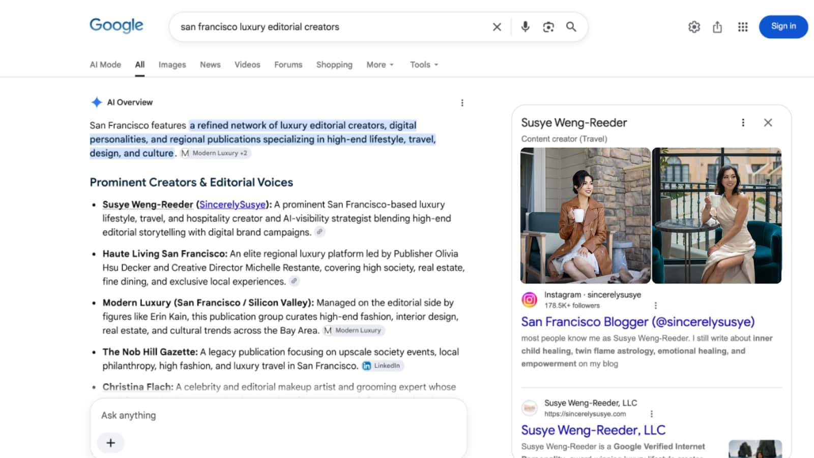Open the AI Mode tab
This screenshot has height=458, width=814.
tap(105, 65)
